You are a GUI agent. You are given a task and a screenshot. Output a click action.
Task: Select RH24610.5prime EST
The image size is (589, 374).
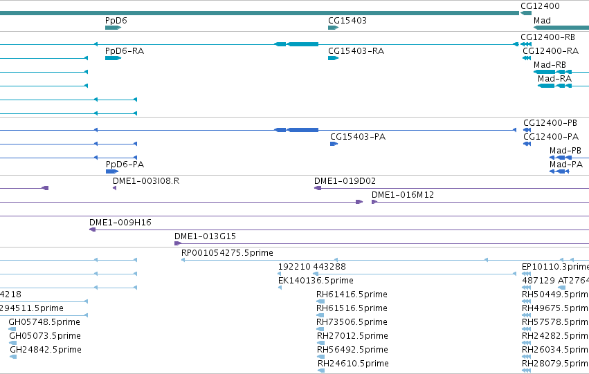tap(321, 371)
